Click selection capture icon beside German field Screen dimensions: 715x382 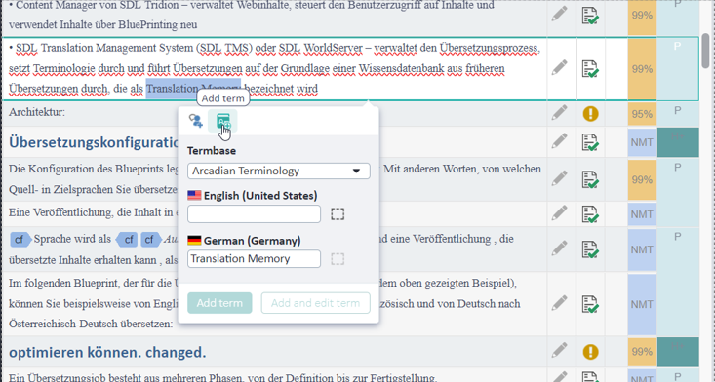click(x=338, y=259)
